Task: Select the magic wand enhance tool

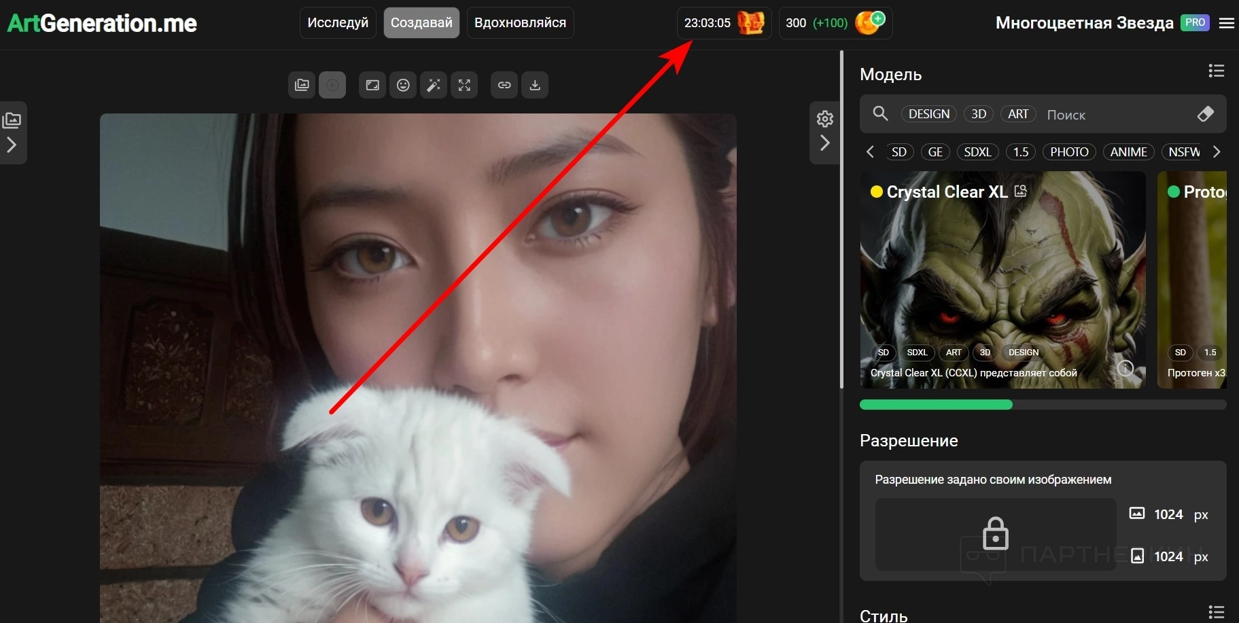Action: pos(433,85)
